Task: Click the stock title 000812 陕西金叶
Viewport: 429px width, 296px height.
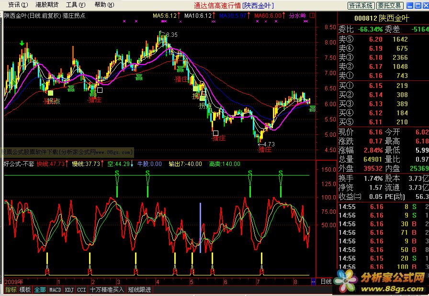Action: coord(382,19)
